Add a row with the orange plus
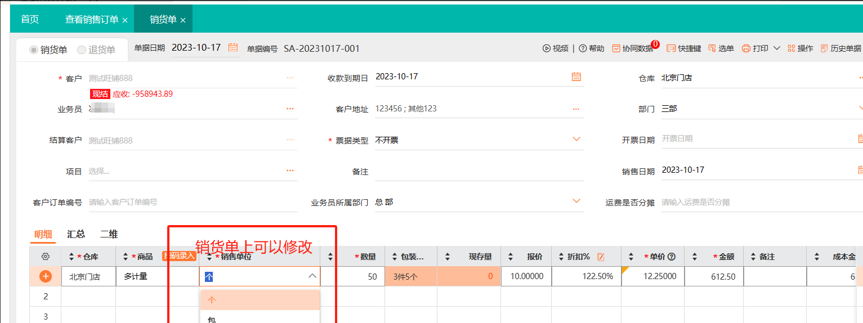 (x=46, y=276)
